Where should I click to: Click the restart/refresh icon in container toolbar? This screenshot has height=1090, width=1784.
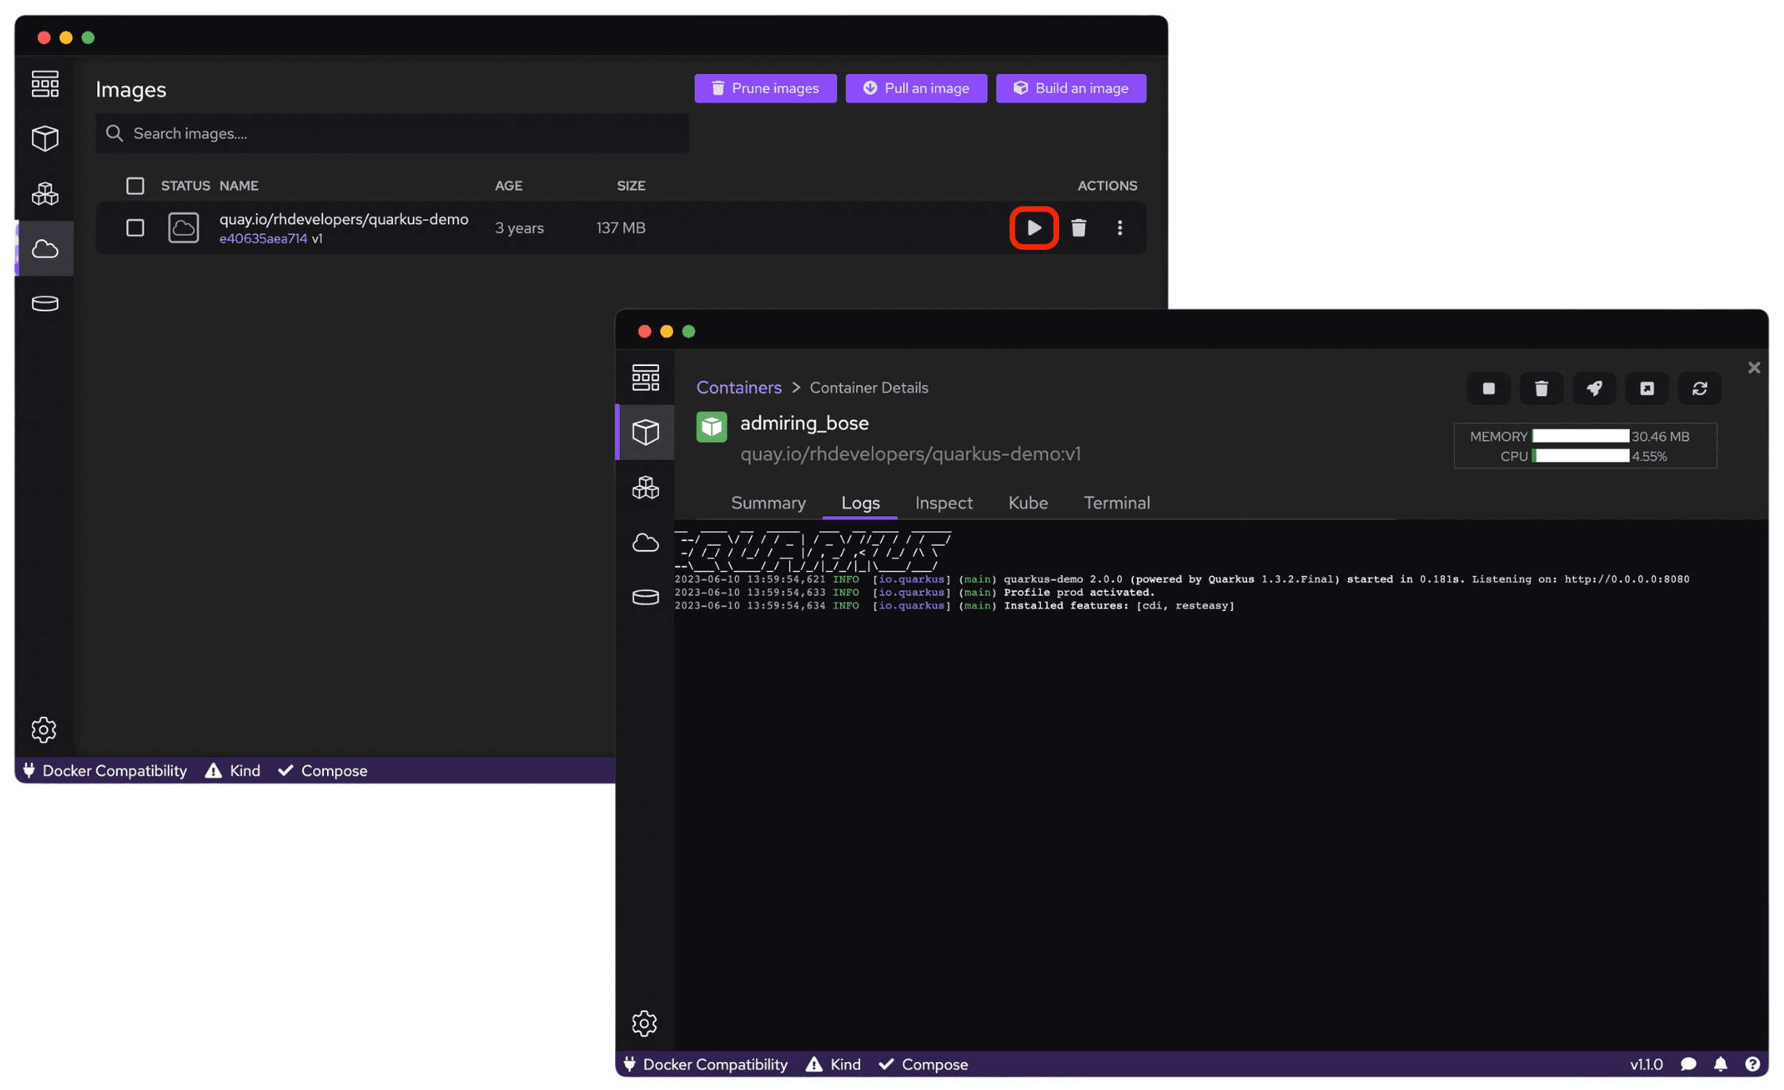point(1701,387)
